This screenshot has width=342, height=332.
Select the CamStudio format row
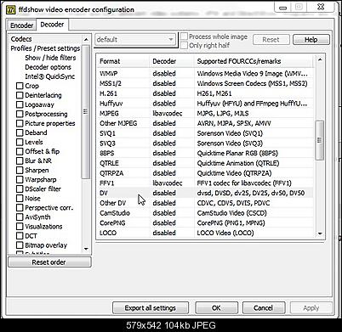coord(206,213)
